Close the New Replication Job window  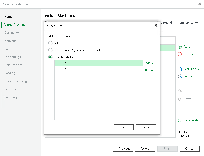tap(199, 4)
